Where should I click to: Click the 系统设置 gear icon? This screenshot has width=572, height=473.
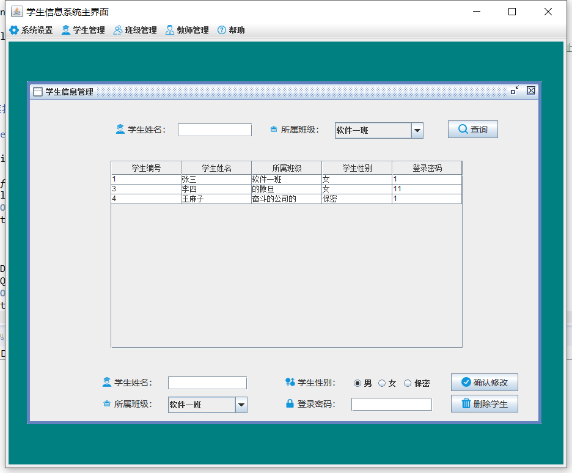(14, 29)
